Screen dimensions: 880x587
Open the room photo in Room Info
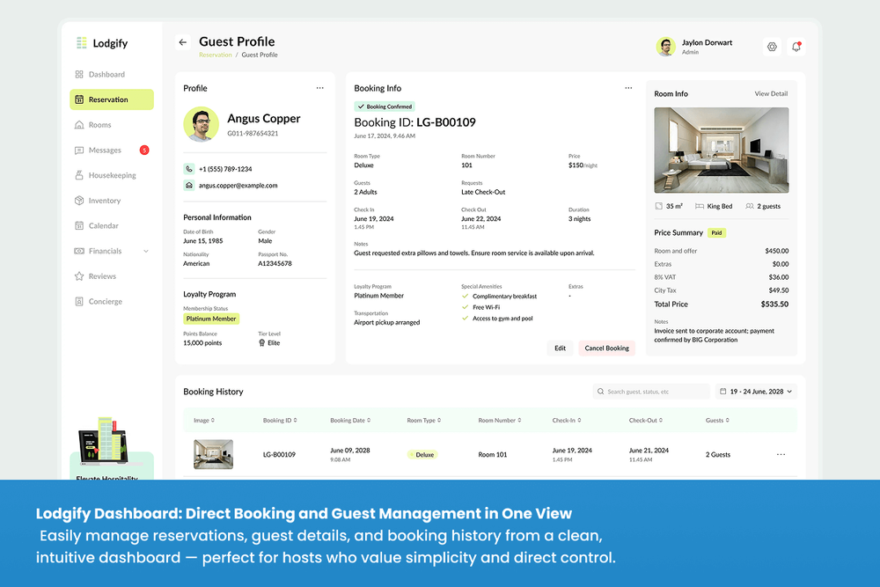[x=722, y=150]
